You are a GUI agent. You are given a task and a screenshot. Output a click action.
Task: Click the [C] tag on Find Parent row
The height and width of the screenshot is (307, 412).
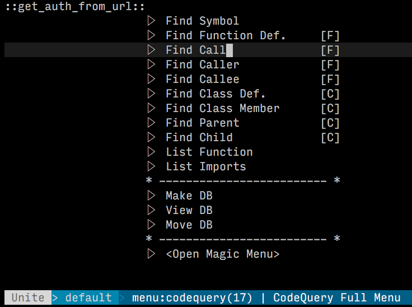click(x=330, y=123)
